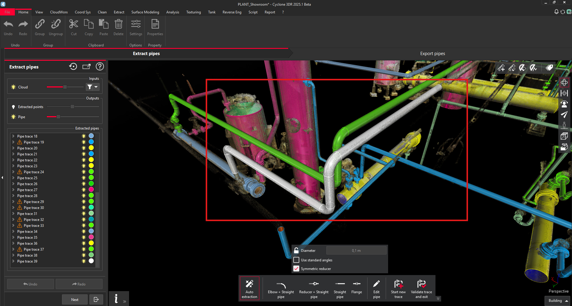
Task: Select the Flange tool
Action: pos(356,288)
